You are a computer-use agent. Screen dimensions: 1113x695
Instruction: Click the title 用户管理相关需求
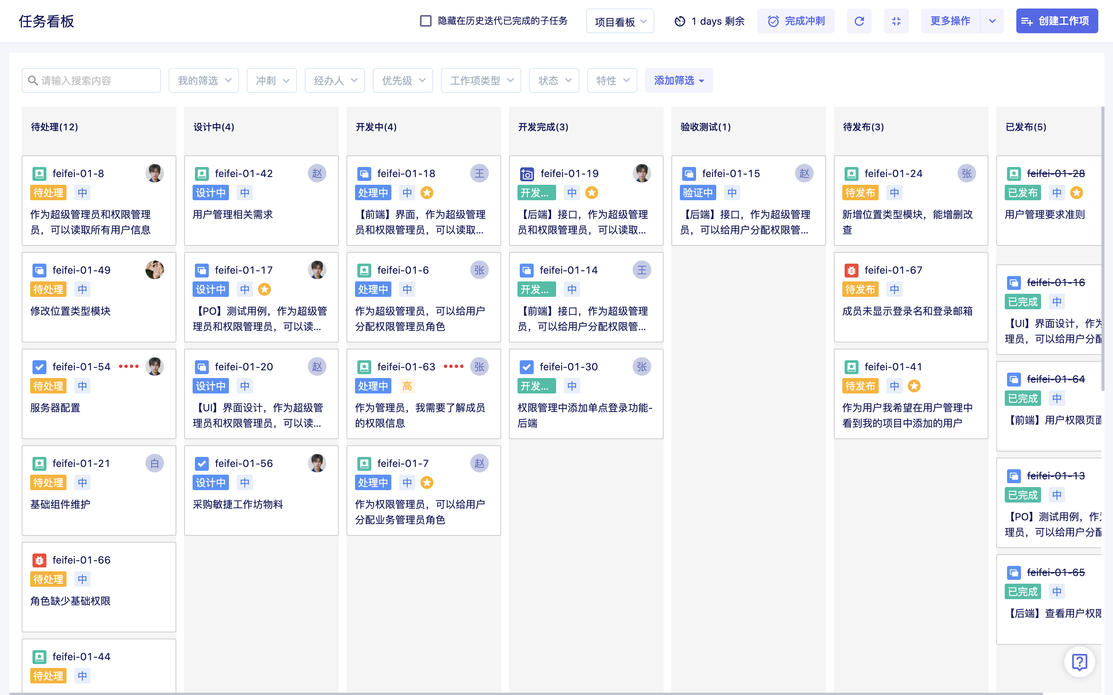233,215
